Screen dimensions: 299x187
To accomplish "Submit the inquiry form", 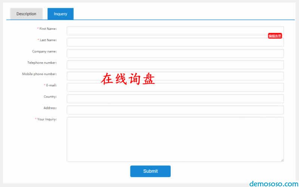I will (151, 171).
